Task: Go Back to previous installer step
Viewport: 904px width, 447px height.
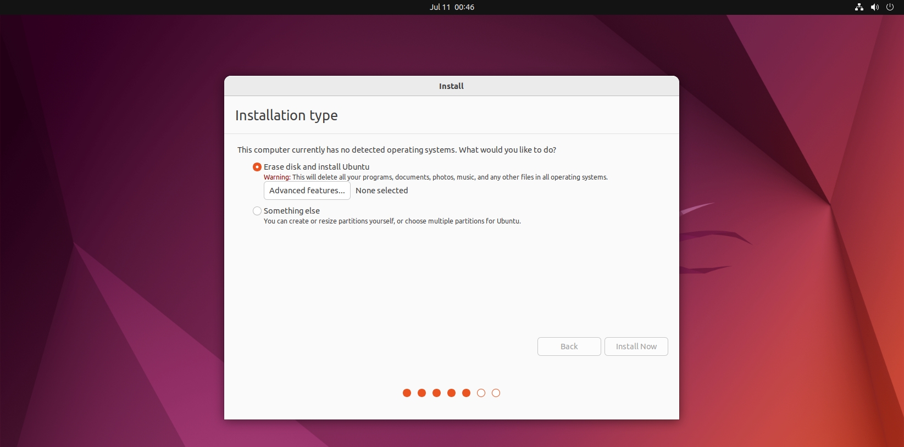Action: point(569,347)
